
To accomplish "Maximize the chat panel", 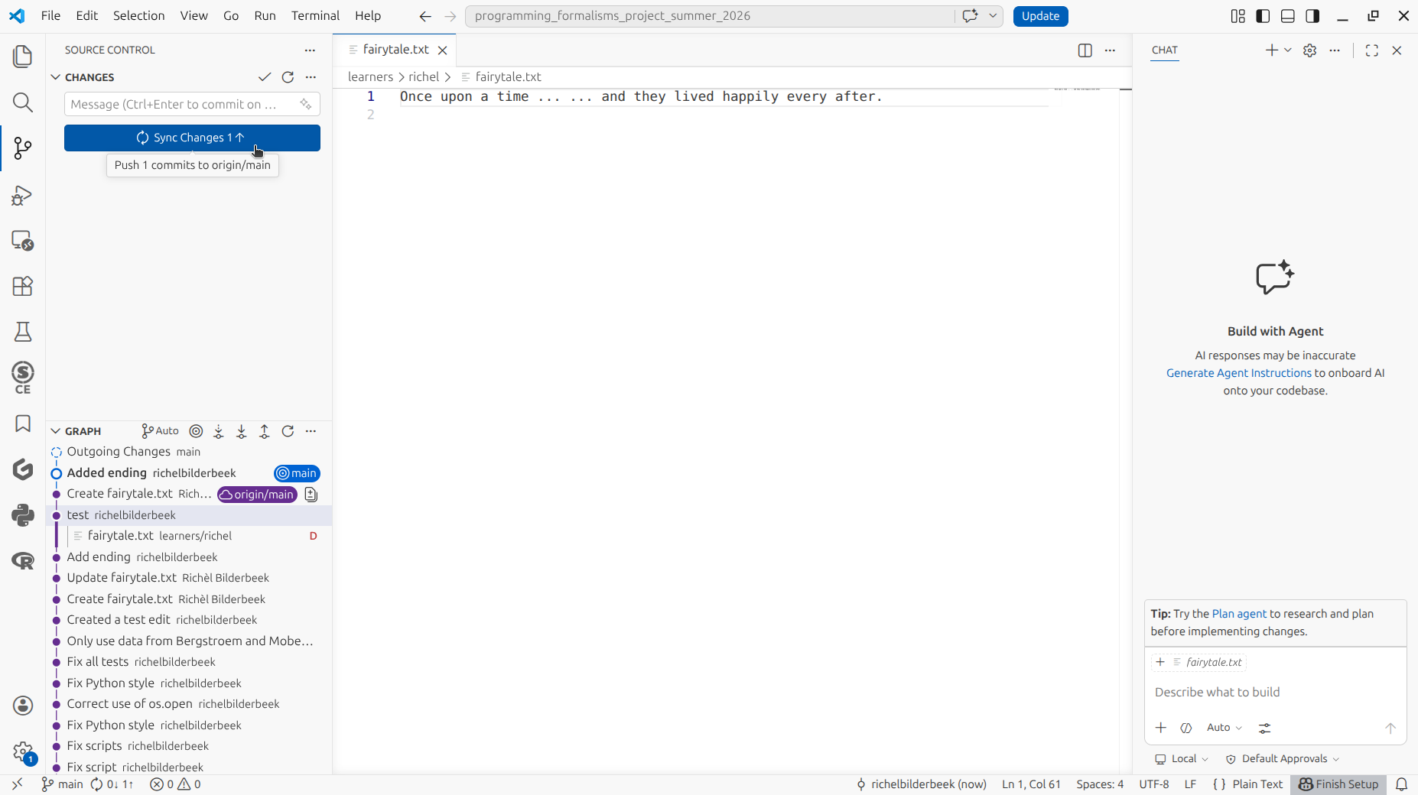I will click(x=1372, y=50).
